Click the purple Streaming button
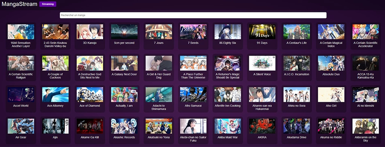Screen dimensions: 385x147 48,4
